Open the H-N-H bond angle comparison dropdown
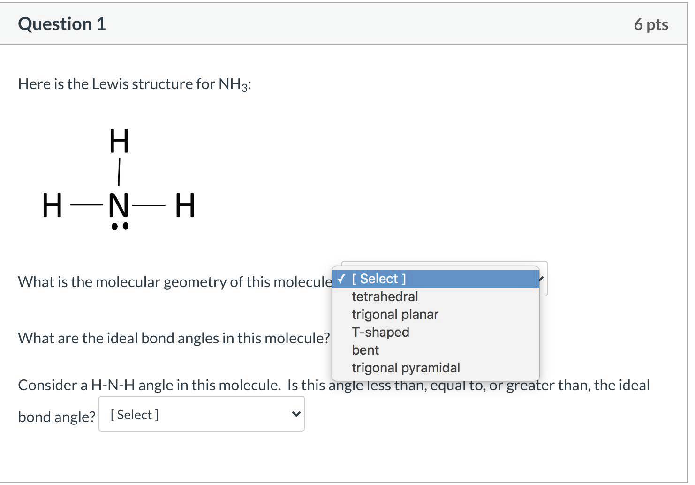The height and width of the screenshot is (485, 695). [x=201, y=415]
